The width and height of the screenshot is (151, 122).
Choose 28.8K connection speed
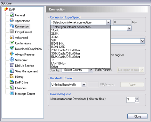[x=81, y=33]
